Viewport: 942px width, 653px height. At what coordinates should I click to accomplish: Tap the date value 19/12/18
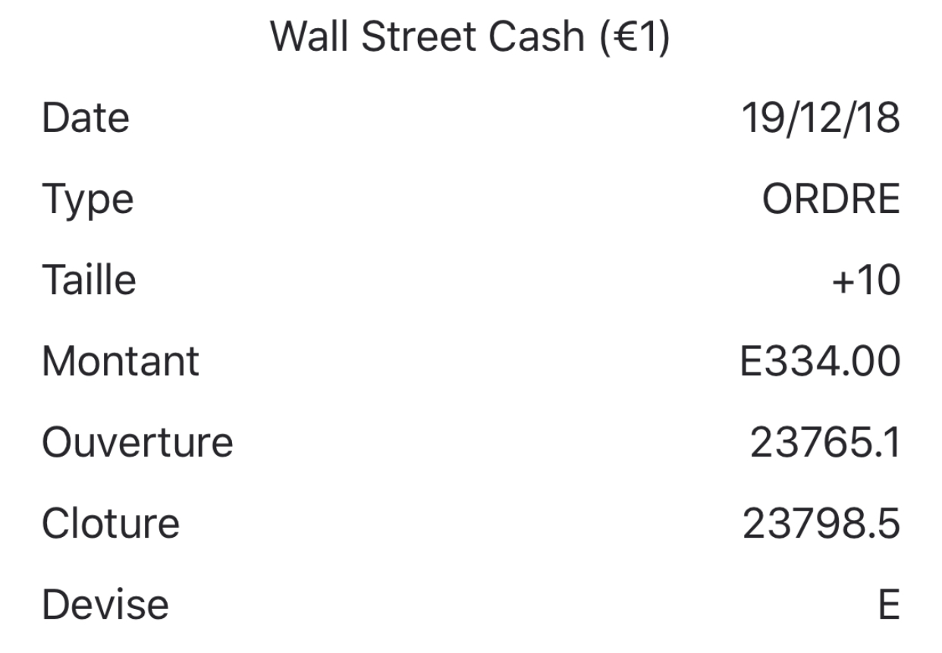click(x=820, y=118)
